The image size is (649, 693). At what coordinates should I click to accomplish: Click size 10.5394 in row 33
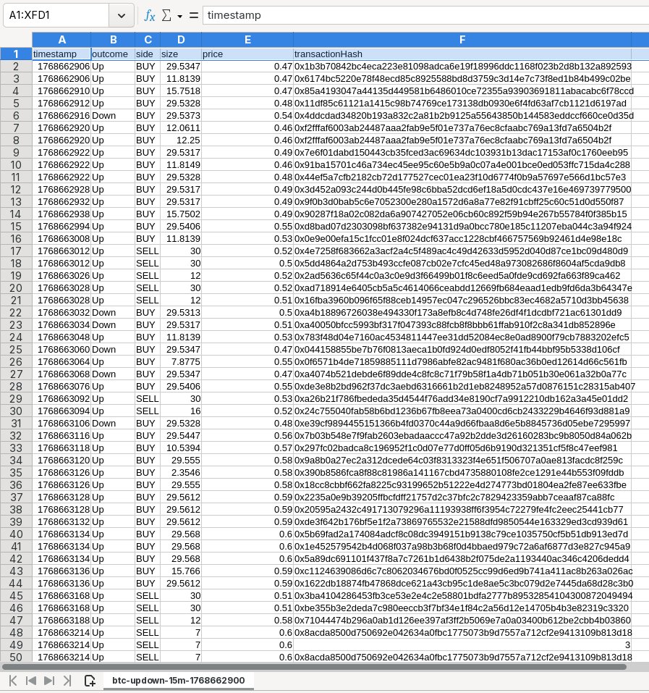pos(181,448)
